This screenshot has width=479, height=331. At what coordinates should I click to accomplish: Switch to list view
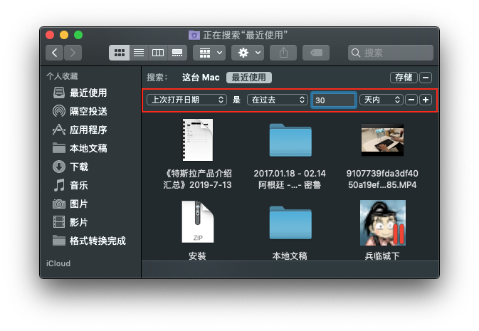139,53
